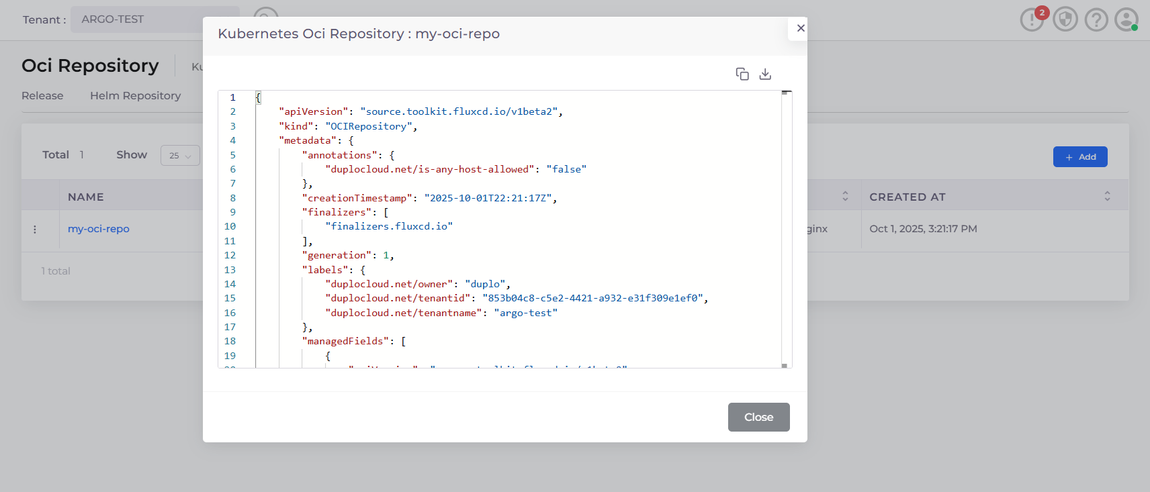Viewport: 1150px width, 492px height.
Task: Click line number 12 in gutter
Action: [230, 256]
